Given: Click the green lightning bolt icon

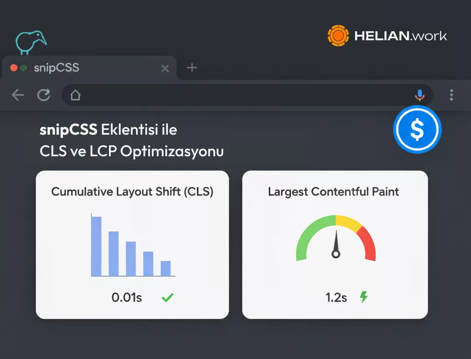Looking at the screenshot, I should point(363,297).
